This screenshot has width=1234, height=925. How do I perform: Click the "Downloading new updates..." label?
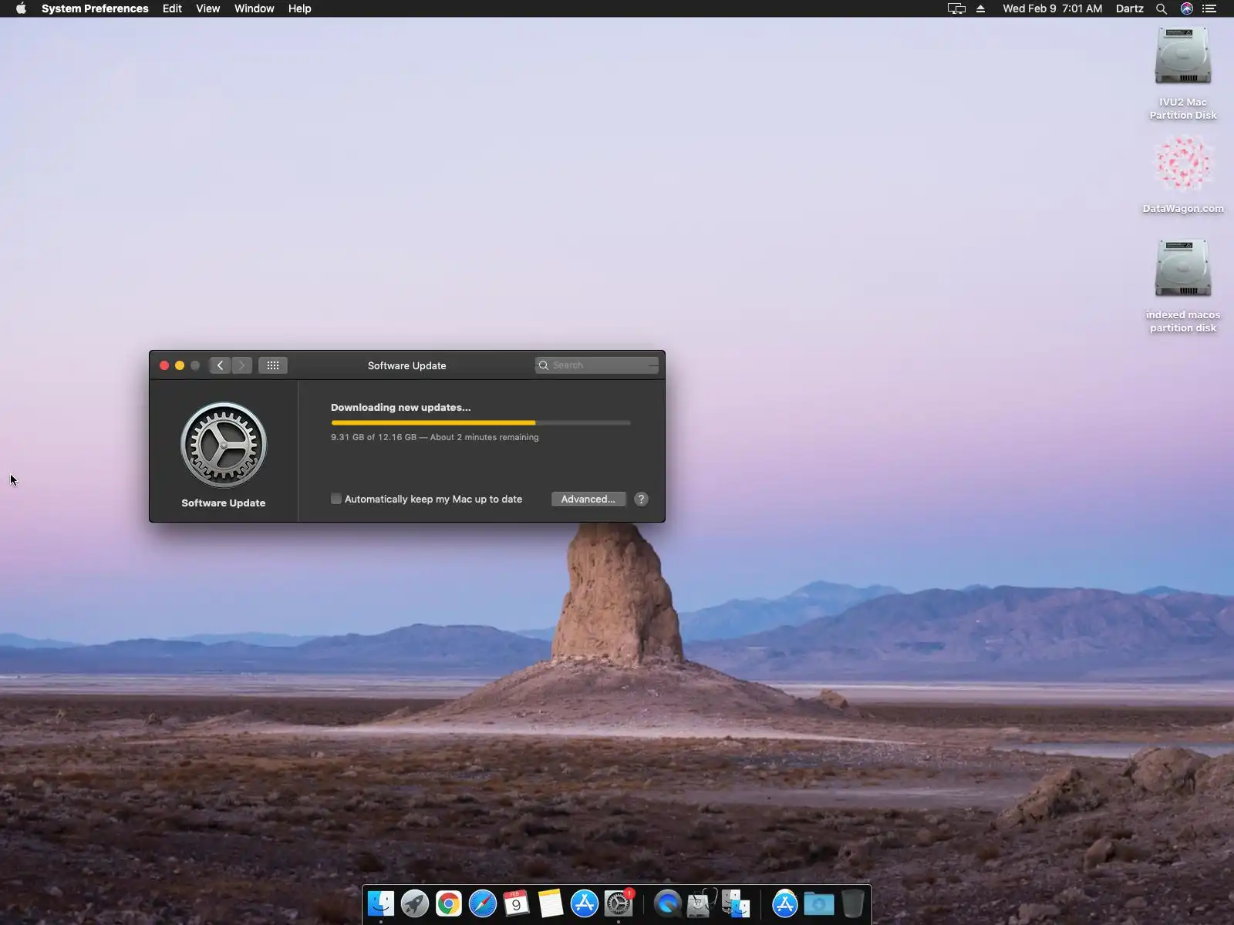(x=400, y=407)
